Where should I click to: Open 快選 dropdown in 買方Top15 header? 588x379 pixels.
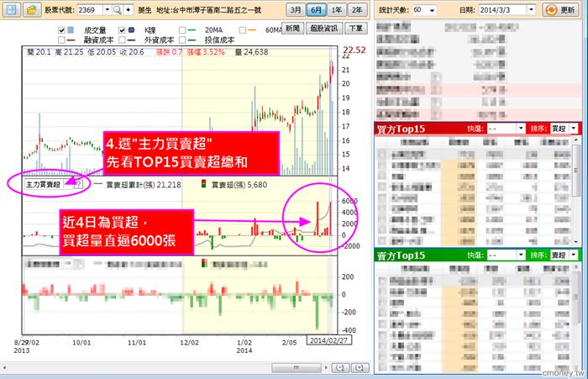coord(521,129)
